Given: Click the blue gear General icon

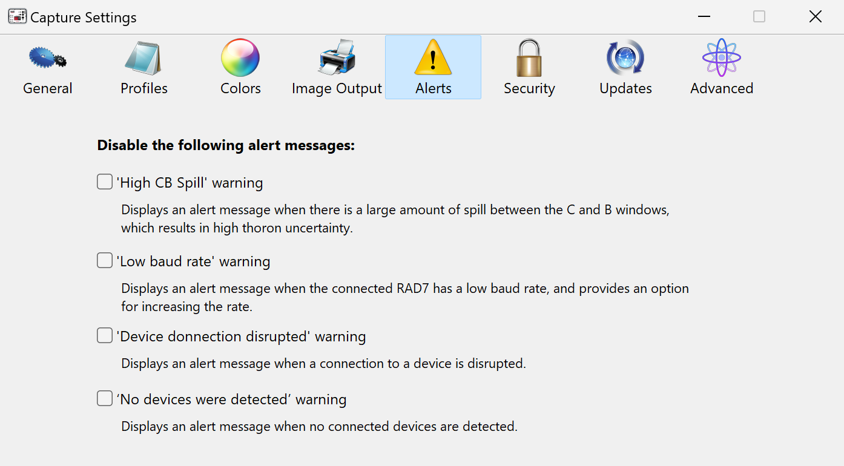Looking at the screenshot, I should coord(47,58).
